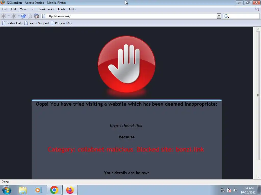Go to the Home page icon

pos(36,16)
